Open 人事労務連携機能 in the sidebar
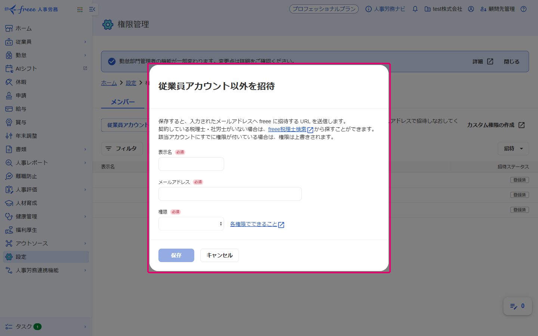This screenshot has height=336, width=538. pyautogui.click(x=46, y=270)
